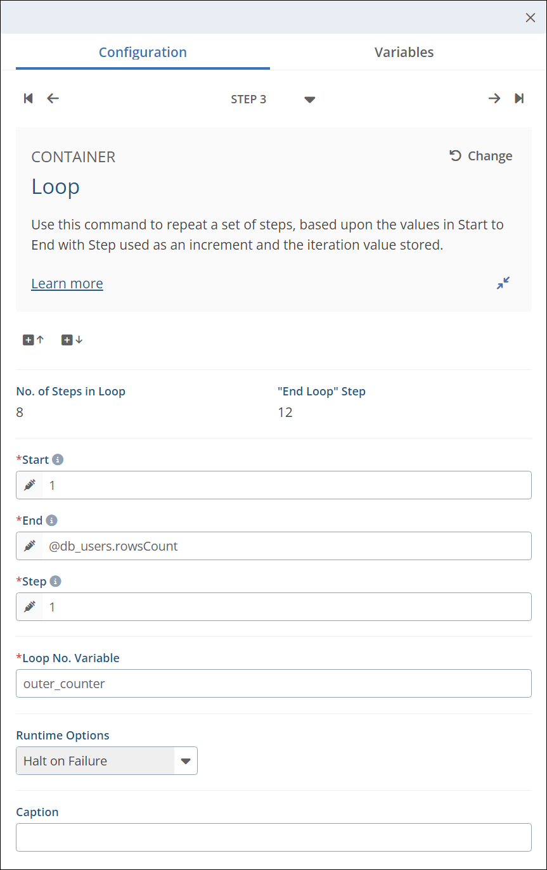
Task: Open the STEP 3 dropdown
Action: 309,99
